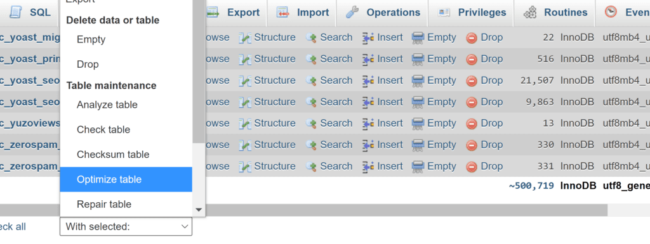This screenshot has width=650, height=244.
Task: Open the With selected dropdown
Action: pyautogui.click(x=126, y=227)
